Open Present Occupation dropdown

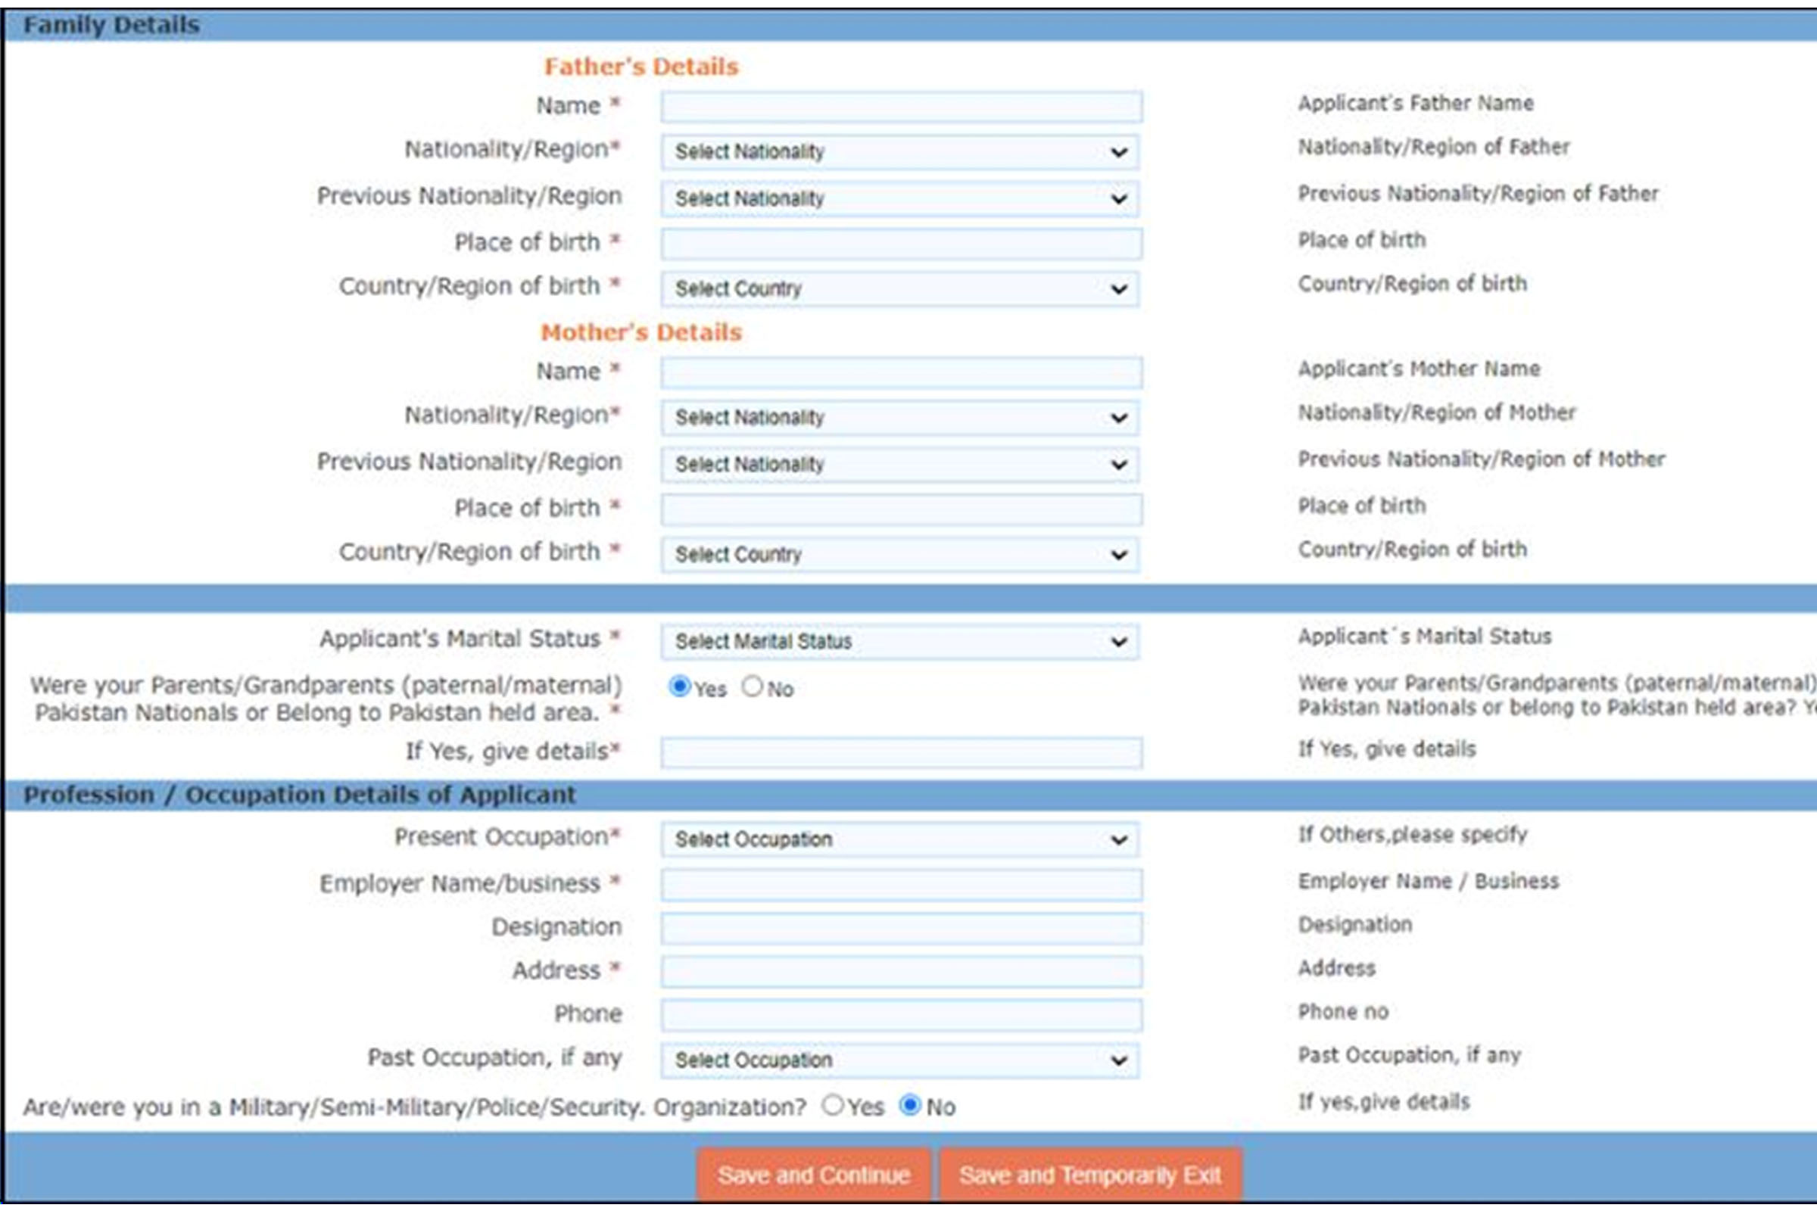(899, 839)
